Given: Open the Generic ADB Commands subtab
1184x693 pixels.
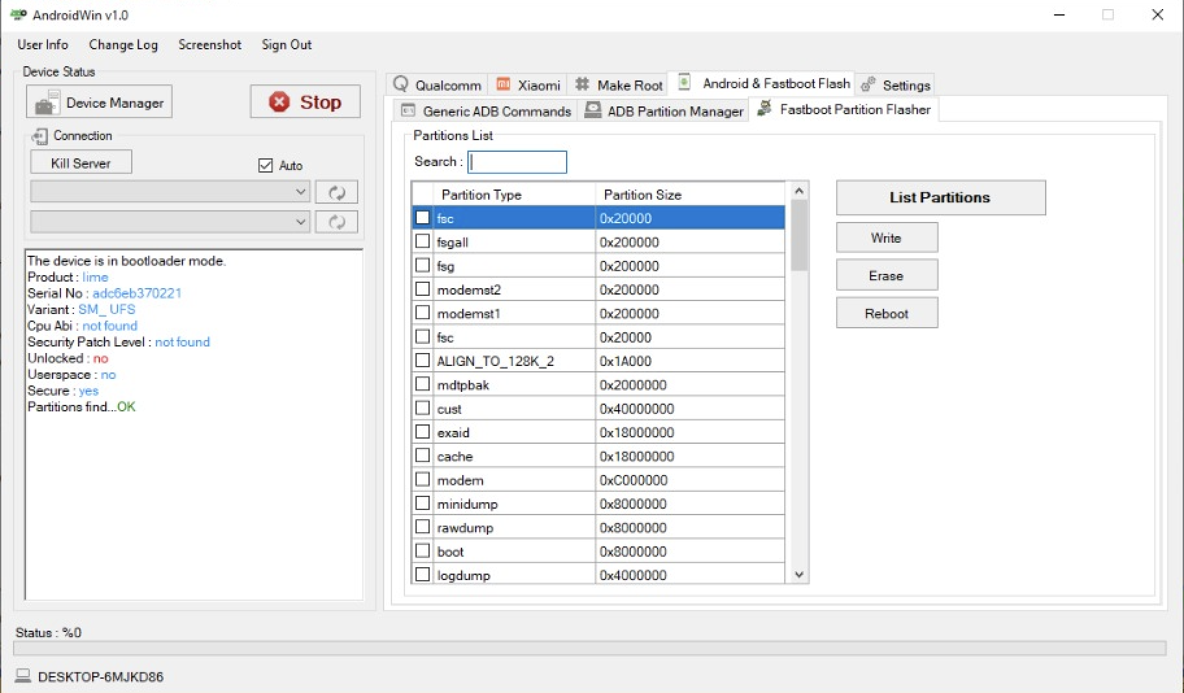Looking at the screenshot, I should point(486,111).
